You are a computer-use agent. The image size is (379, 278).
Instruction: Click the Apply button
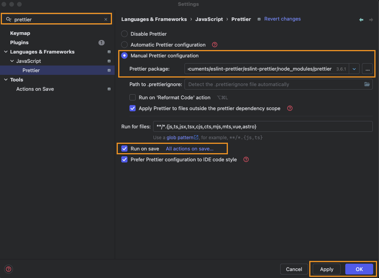pos(327,269)
